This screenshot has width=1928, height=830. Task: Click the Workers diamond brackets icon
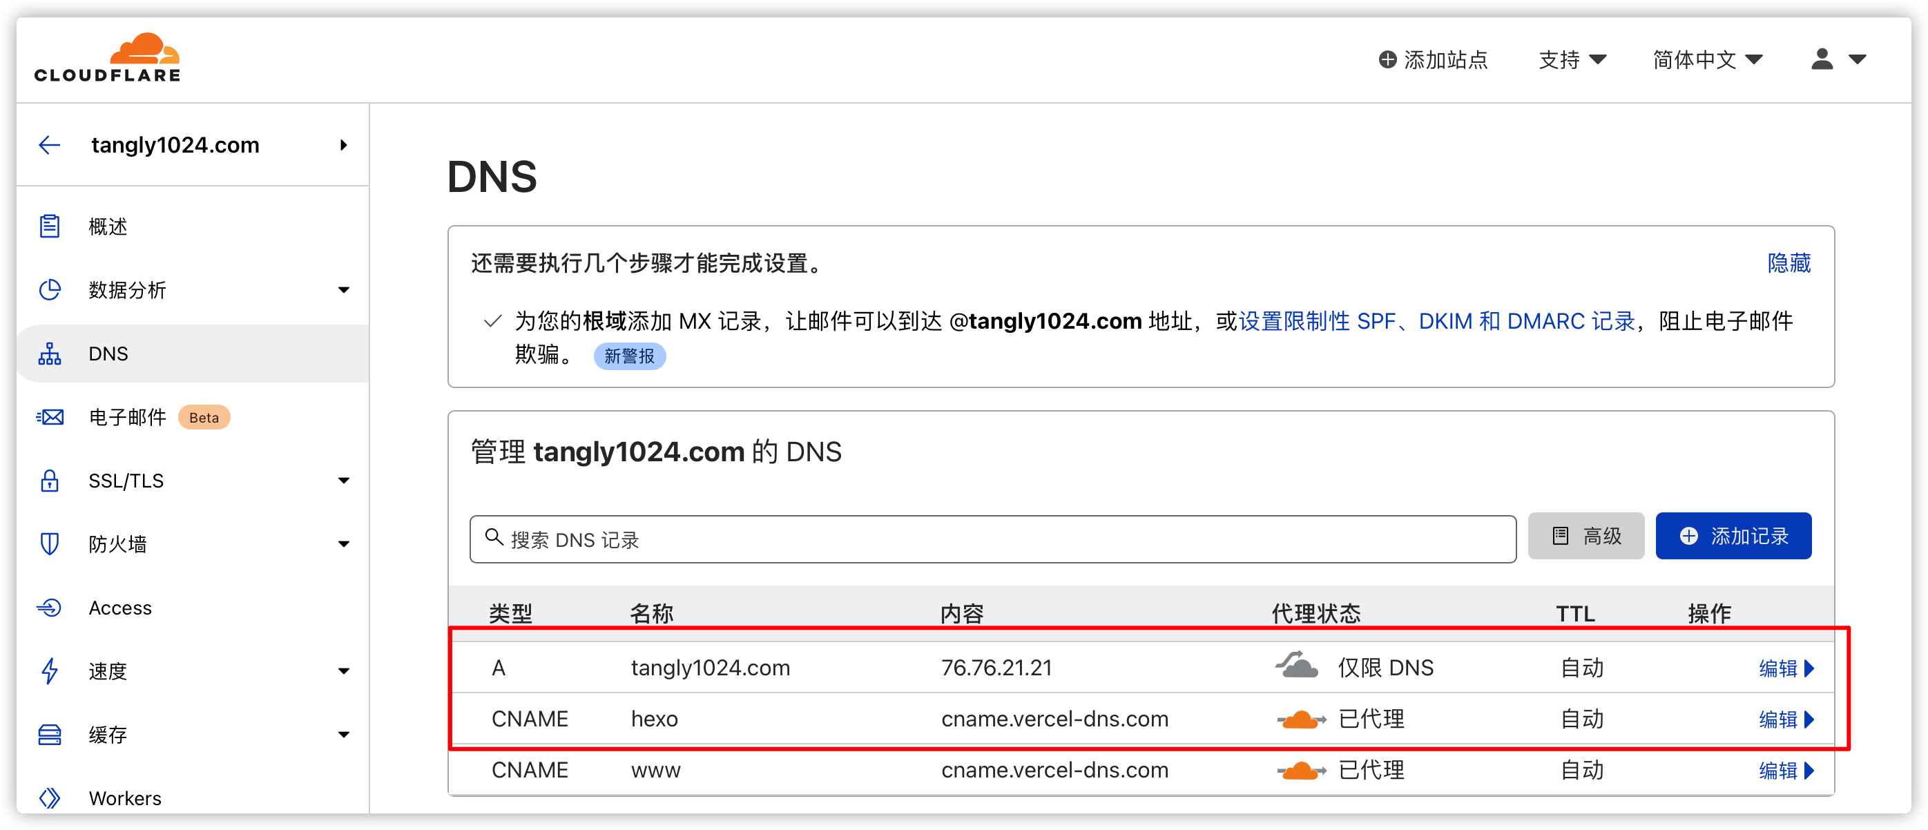pyautogui.click(x=50, y=798)
